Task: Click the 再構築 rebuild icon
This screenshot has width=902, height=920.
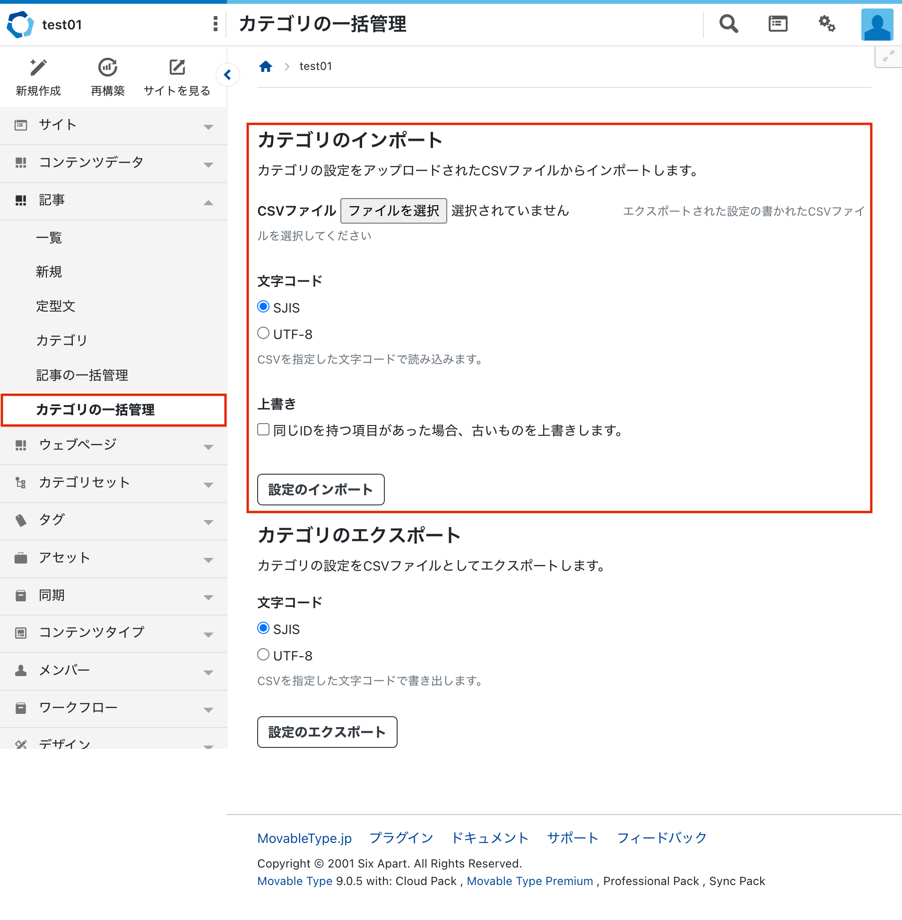Action: click(x=107, y=68)
